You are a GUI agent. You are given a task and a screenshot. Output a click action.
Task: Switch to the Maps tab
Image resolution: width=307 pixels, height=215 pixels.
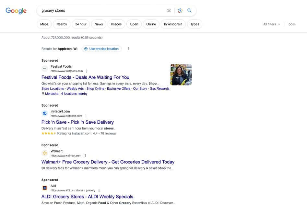pos(44,24)
